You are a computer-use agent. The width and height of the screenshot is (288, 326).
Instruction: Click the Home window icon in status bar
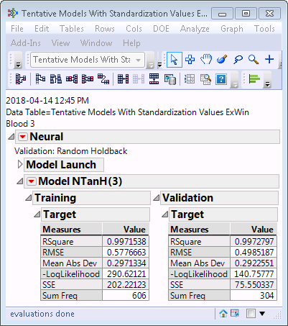(x=223, y=313)
